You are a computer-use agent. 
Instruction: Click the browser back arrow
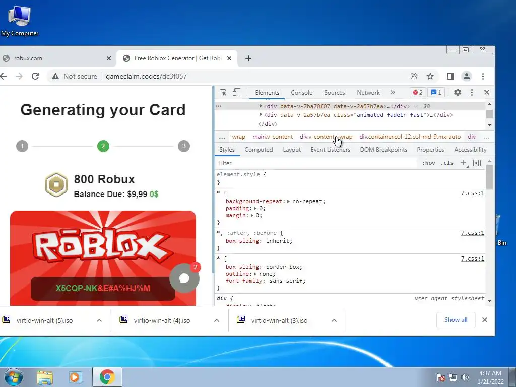[4, 76]
